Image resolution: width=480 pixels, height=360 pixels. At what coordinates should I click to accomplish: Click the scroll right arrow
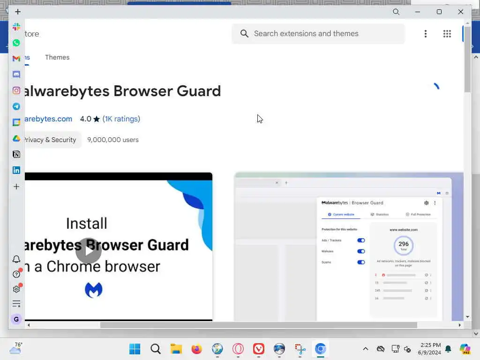[x=459, y=325]
